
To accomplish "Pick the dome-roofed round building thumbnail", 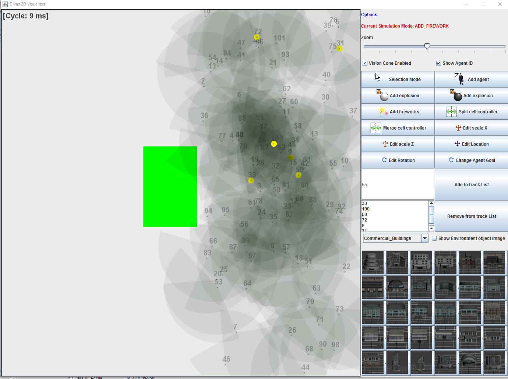I will tap(397, 287).
